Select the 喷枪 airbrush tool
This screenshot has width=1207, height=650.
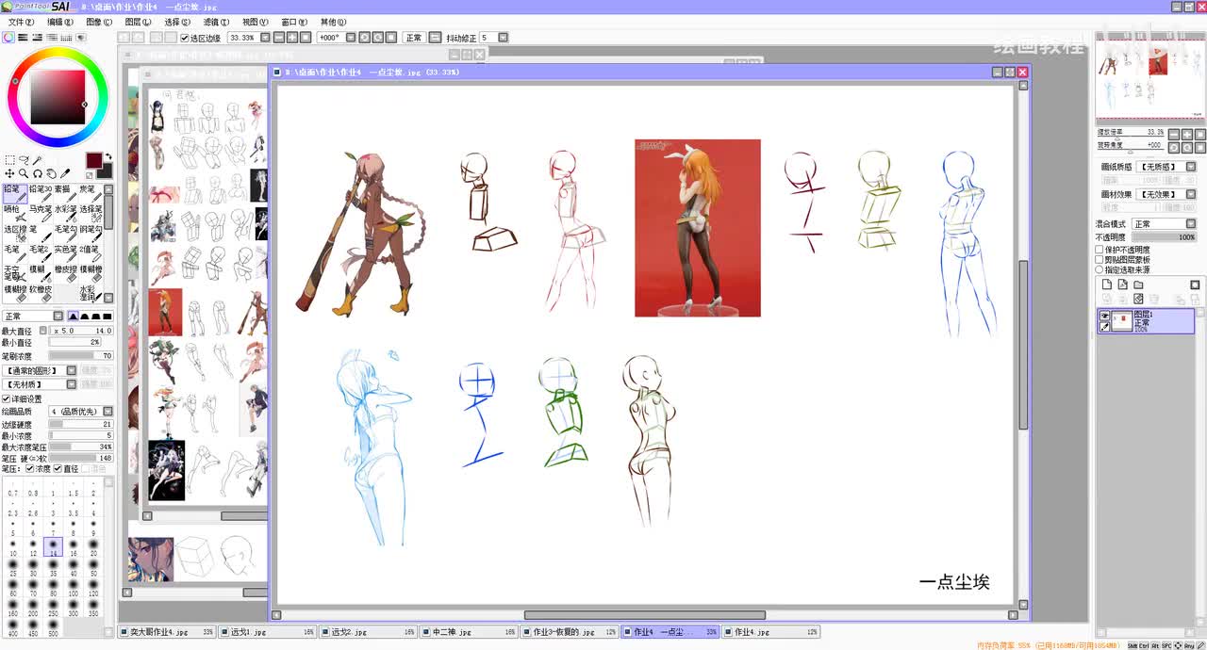(15, 215)
